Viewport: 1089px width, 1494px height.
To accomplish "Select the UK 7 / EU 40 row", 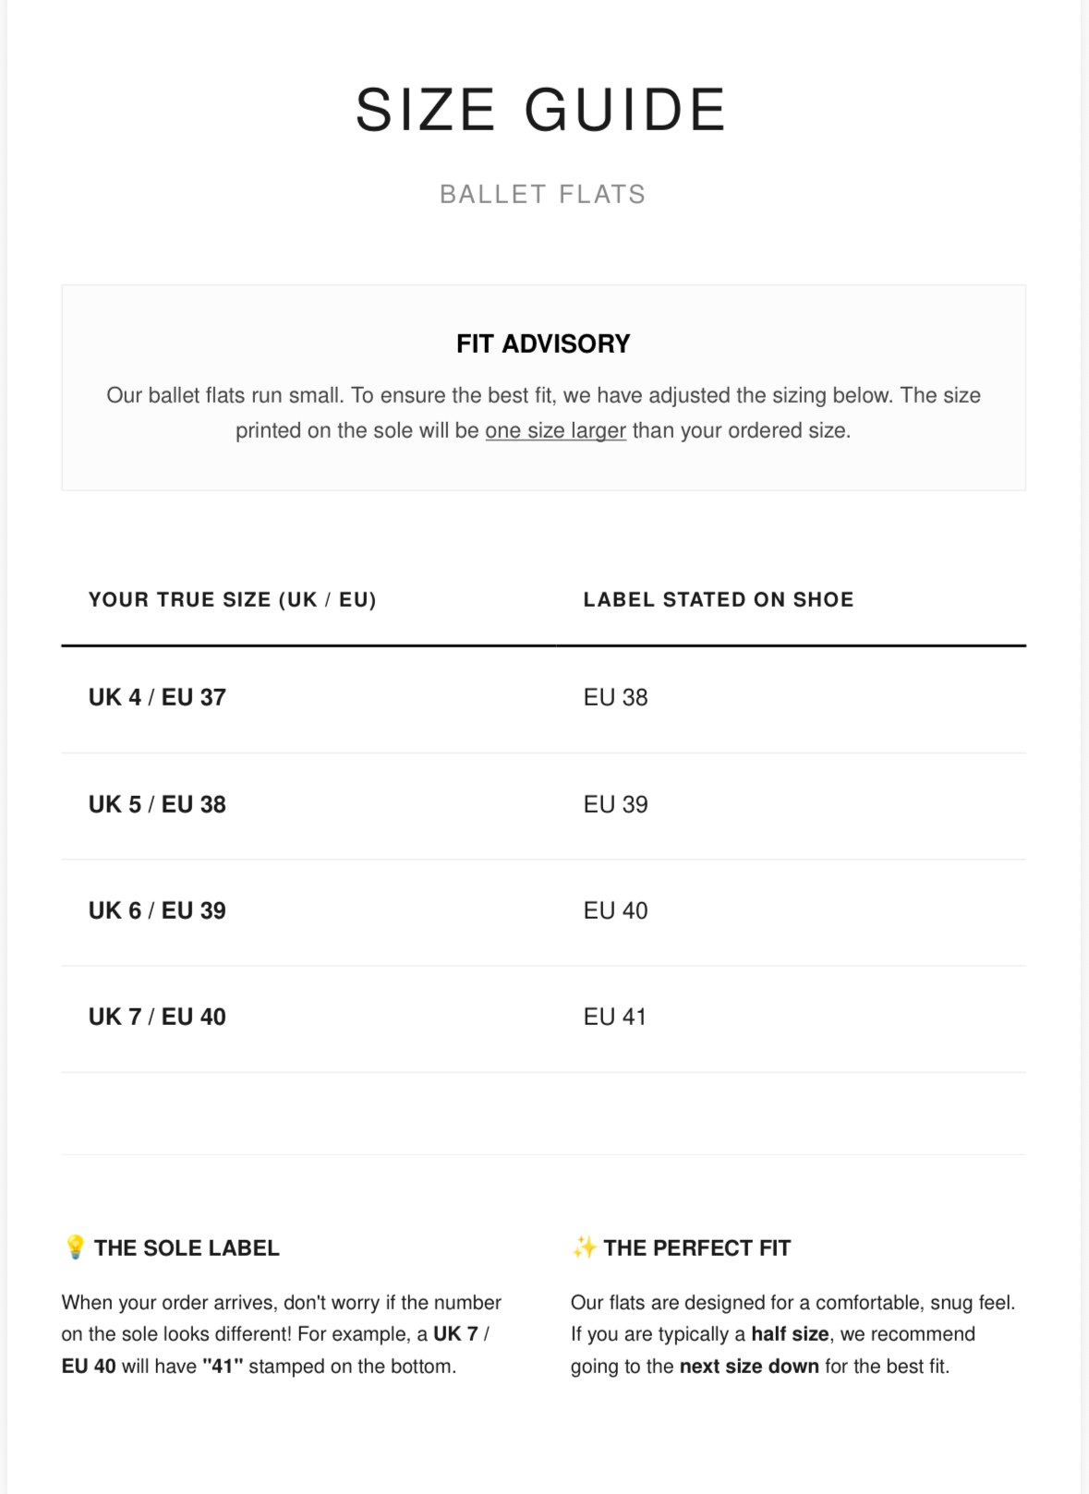I will (x=543, y=1018).
